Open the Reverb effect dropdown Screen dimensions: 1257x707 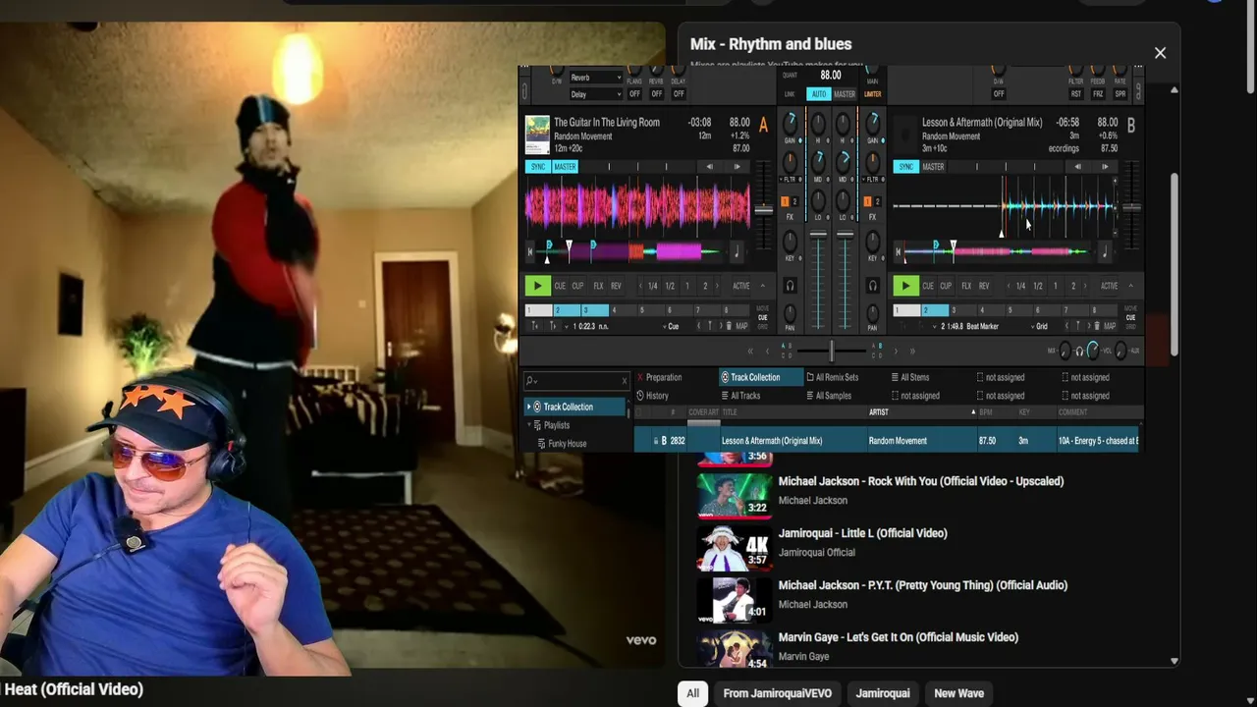(596, 78)
